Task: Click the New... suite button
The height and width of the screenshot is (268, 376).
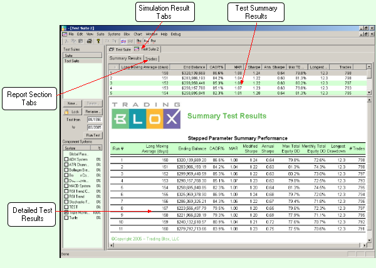Action: coord(73,103)
